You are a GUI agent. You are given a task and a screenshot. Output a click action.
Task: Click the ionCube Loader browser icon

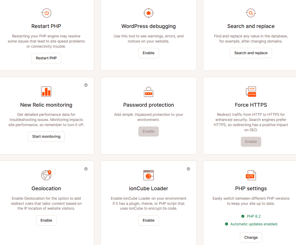pos(149,175)
